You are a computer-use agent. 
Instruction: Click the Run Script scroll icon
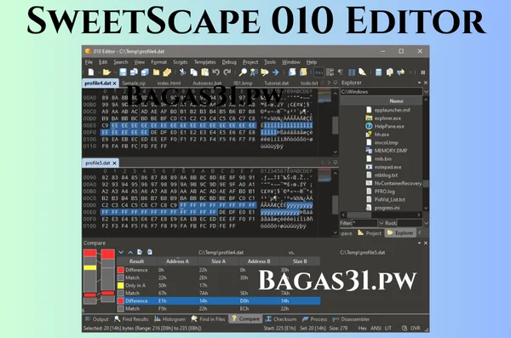292,72
